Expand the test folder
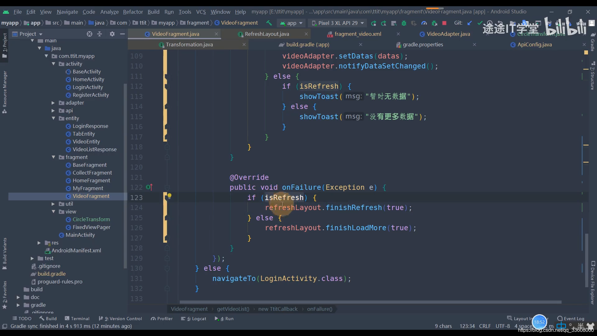Viewport: 597px width, 336px height. [x=32, y=258]
